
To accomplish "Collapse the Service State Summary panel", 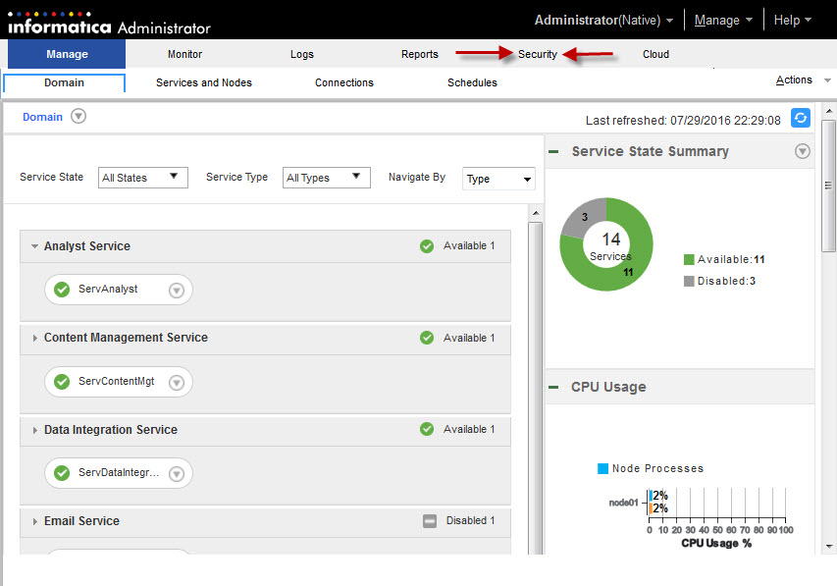I will point(553,152).
